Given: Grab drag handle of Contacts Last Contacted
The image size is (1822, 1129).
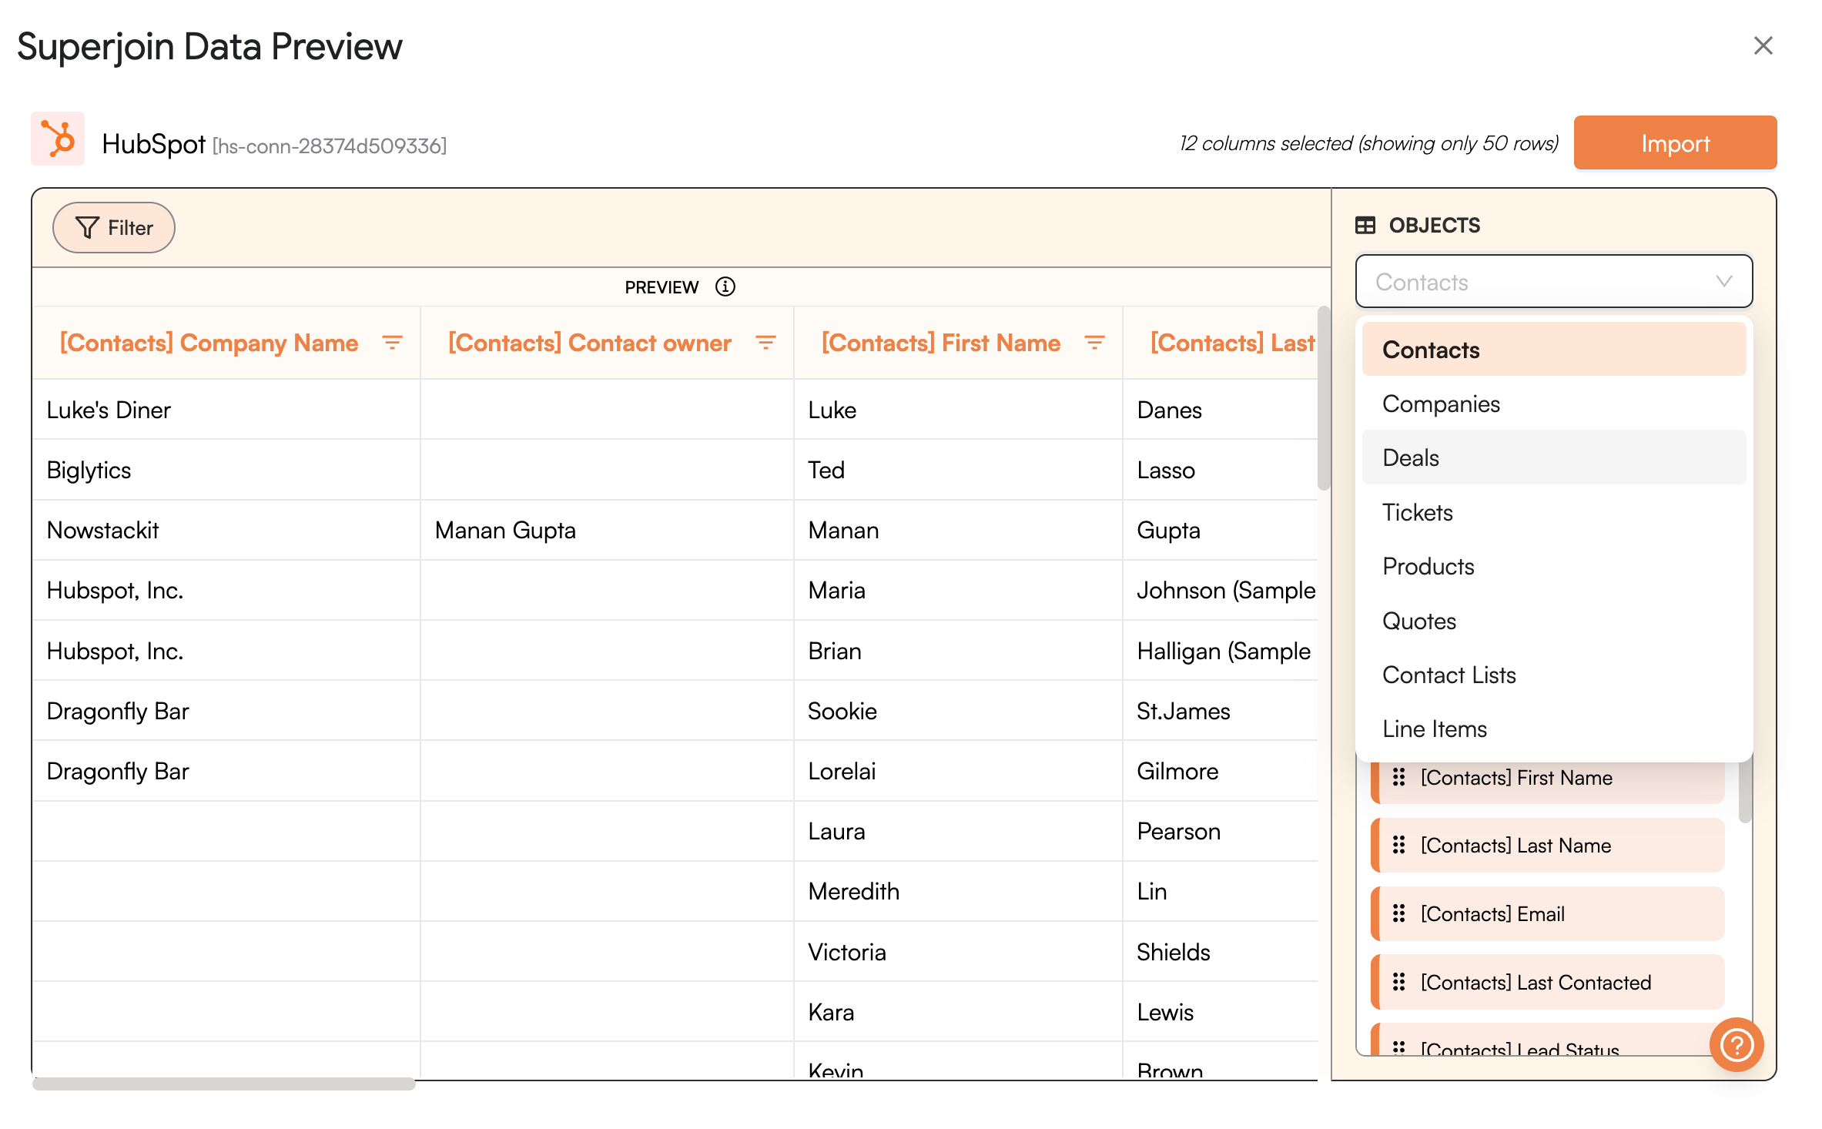Looking at the screenshot, I should (1398, 982).
